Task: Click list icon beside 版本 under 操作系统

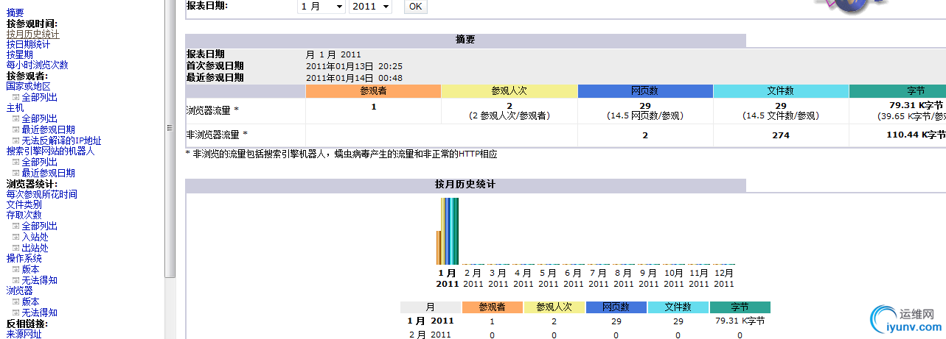Action: click(15, 270)
